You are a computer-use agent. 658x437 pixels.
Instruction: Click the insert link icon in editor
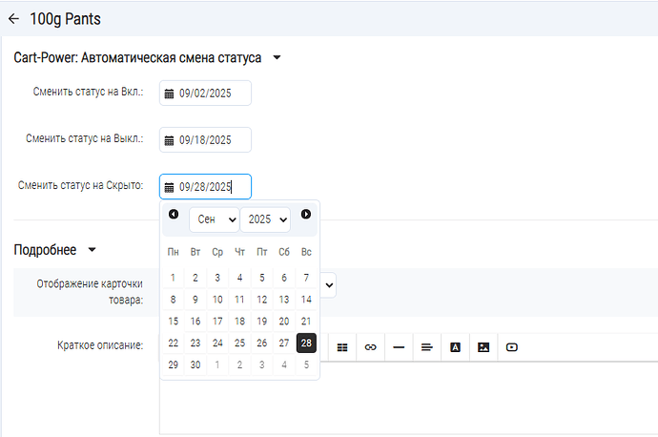click(370, 347)
